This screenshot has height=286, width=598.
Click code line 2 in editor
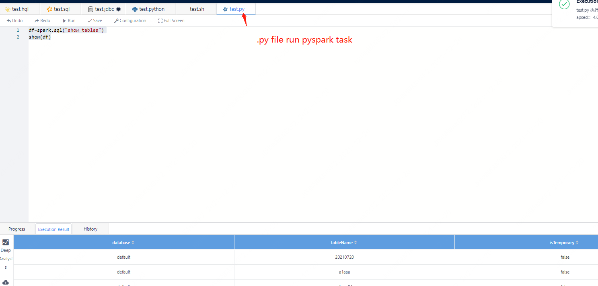point(40,37)
